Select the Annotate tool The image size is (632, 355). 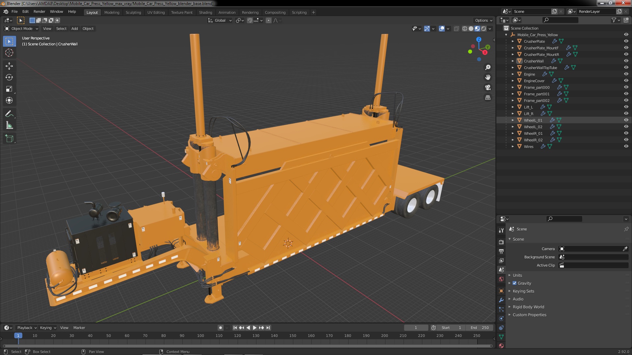(x=9, y=114)
